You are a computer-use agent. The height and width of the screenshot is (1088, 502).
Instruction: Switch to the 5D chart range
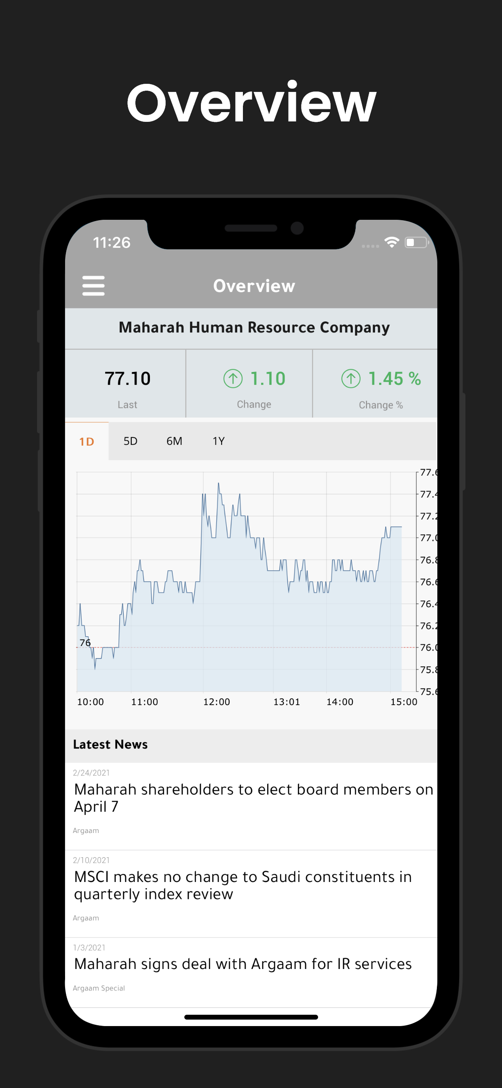click(131, 441)
